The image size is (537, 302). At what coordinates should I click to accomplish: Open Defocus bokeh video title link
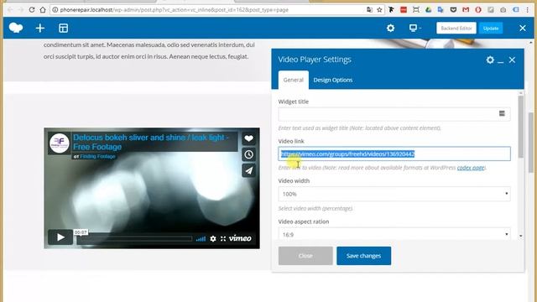(151, 142)
